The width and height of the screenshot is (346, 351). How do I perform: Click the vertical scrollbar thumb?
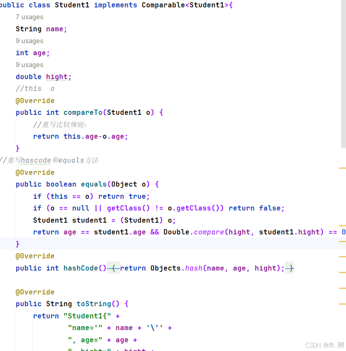click(x=343, y=74)
